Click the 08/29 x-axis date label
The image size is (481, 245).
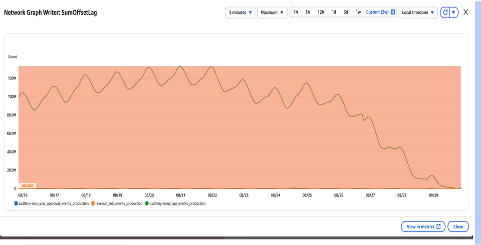pyautogui.click(x=433, y=195)
